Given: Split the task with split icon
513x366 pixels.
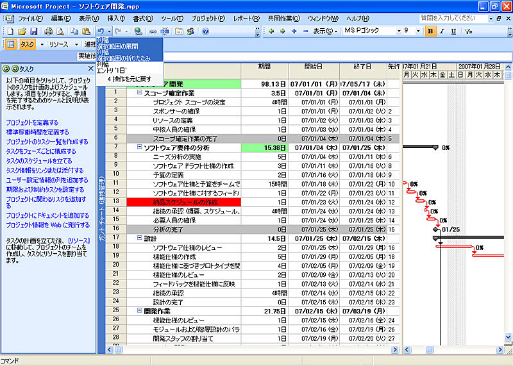Looking at the screenshot, I should (165, 31).
